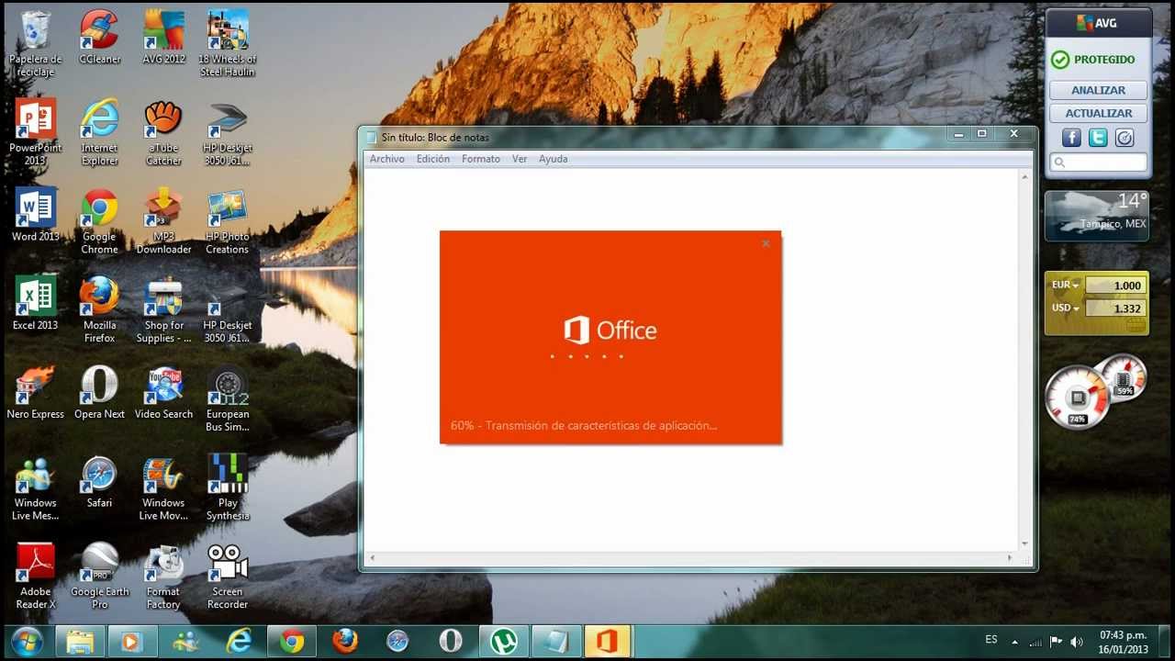This screenshot has height=661, width=1175.
Task: Click the USD value field 1.332
Action: click(1115, 308)
